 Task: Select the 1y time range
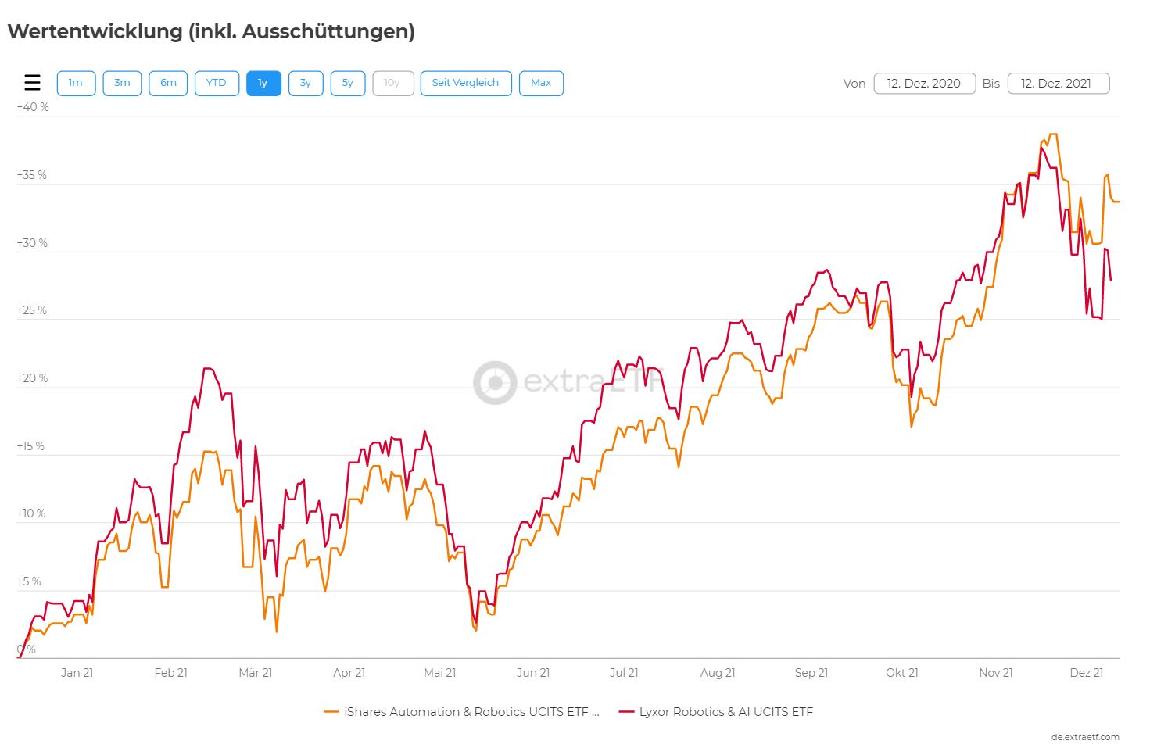click(263, 83)
